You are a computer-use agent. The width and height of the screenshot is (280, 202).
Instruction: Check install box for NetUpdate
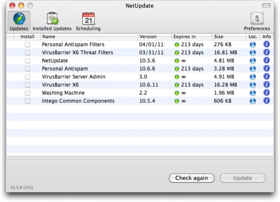tap(28, 61)
